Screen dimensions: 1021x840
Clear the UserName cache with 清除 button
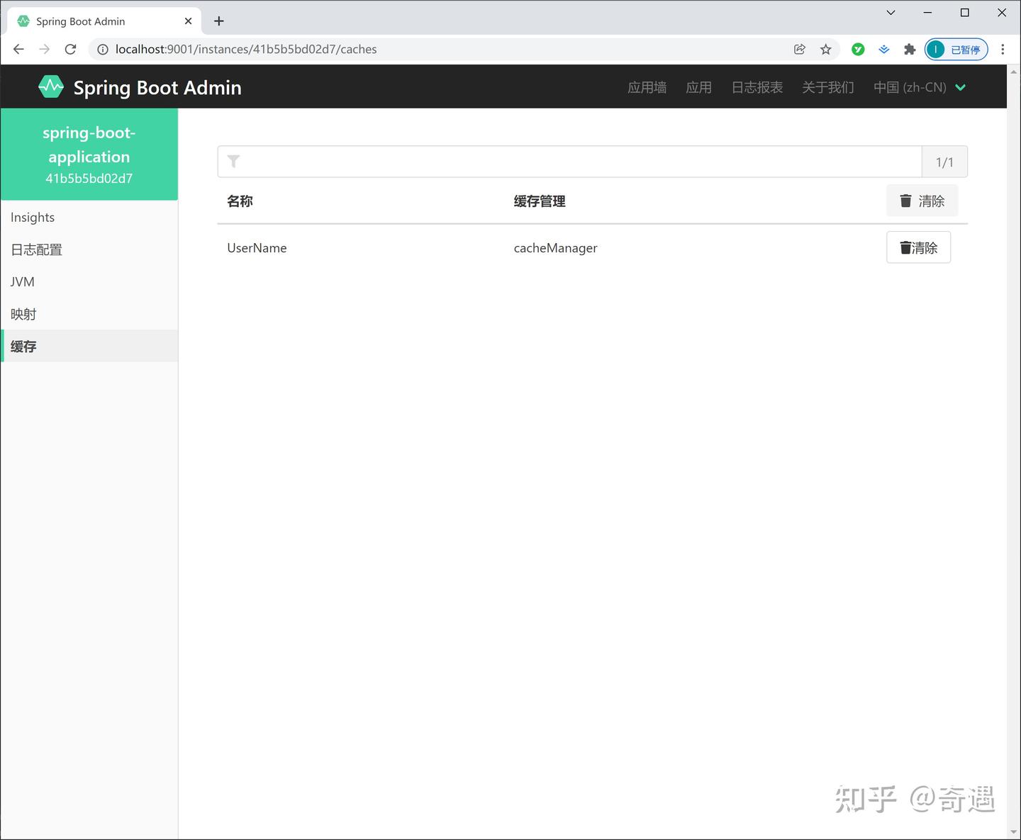918,247
